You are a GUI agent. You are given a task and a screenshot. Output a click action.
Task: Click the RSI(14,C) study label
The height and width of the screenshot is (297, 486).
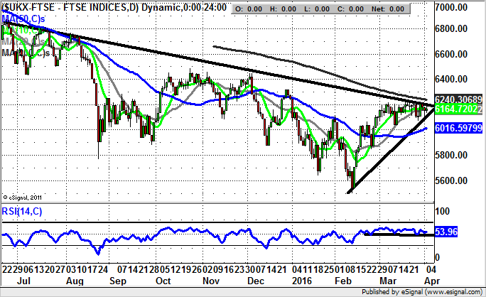tap(23, 209)
